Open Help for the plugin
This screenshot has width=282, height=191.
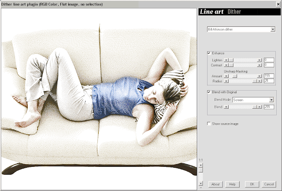click(x=232, y=184)
